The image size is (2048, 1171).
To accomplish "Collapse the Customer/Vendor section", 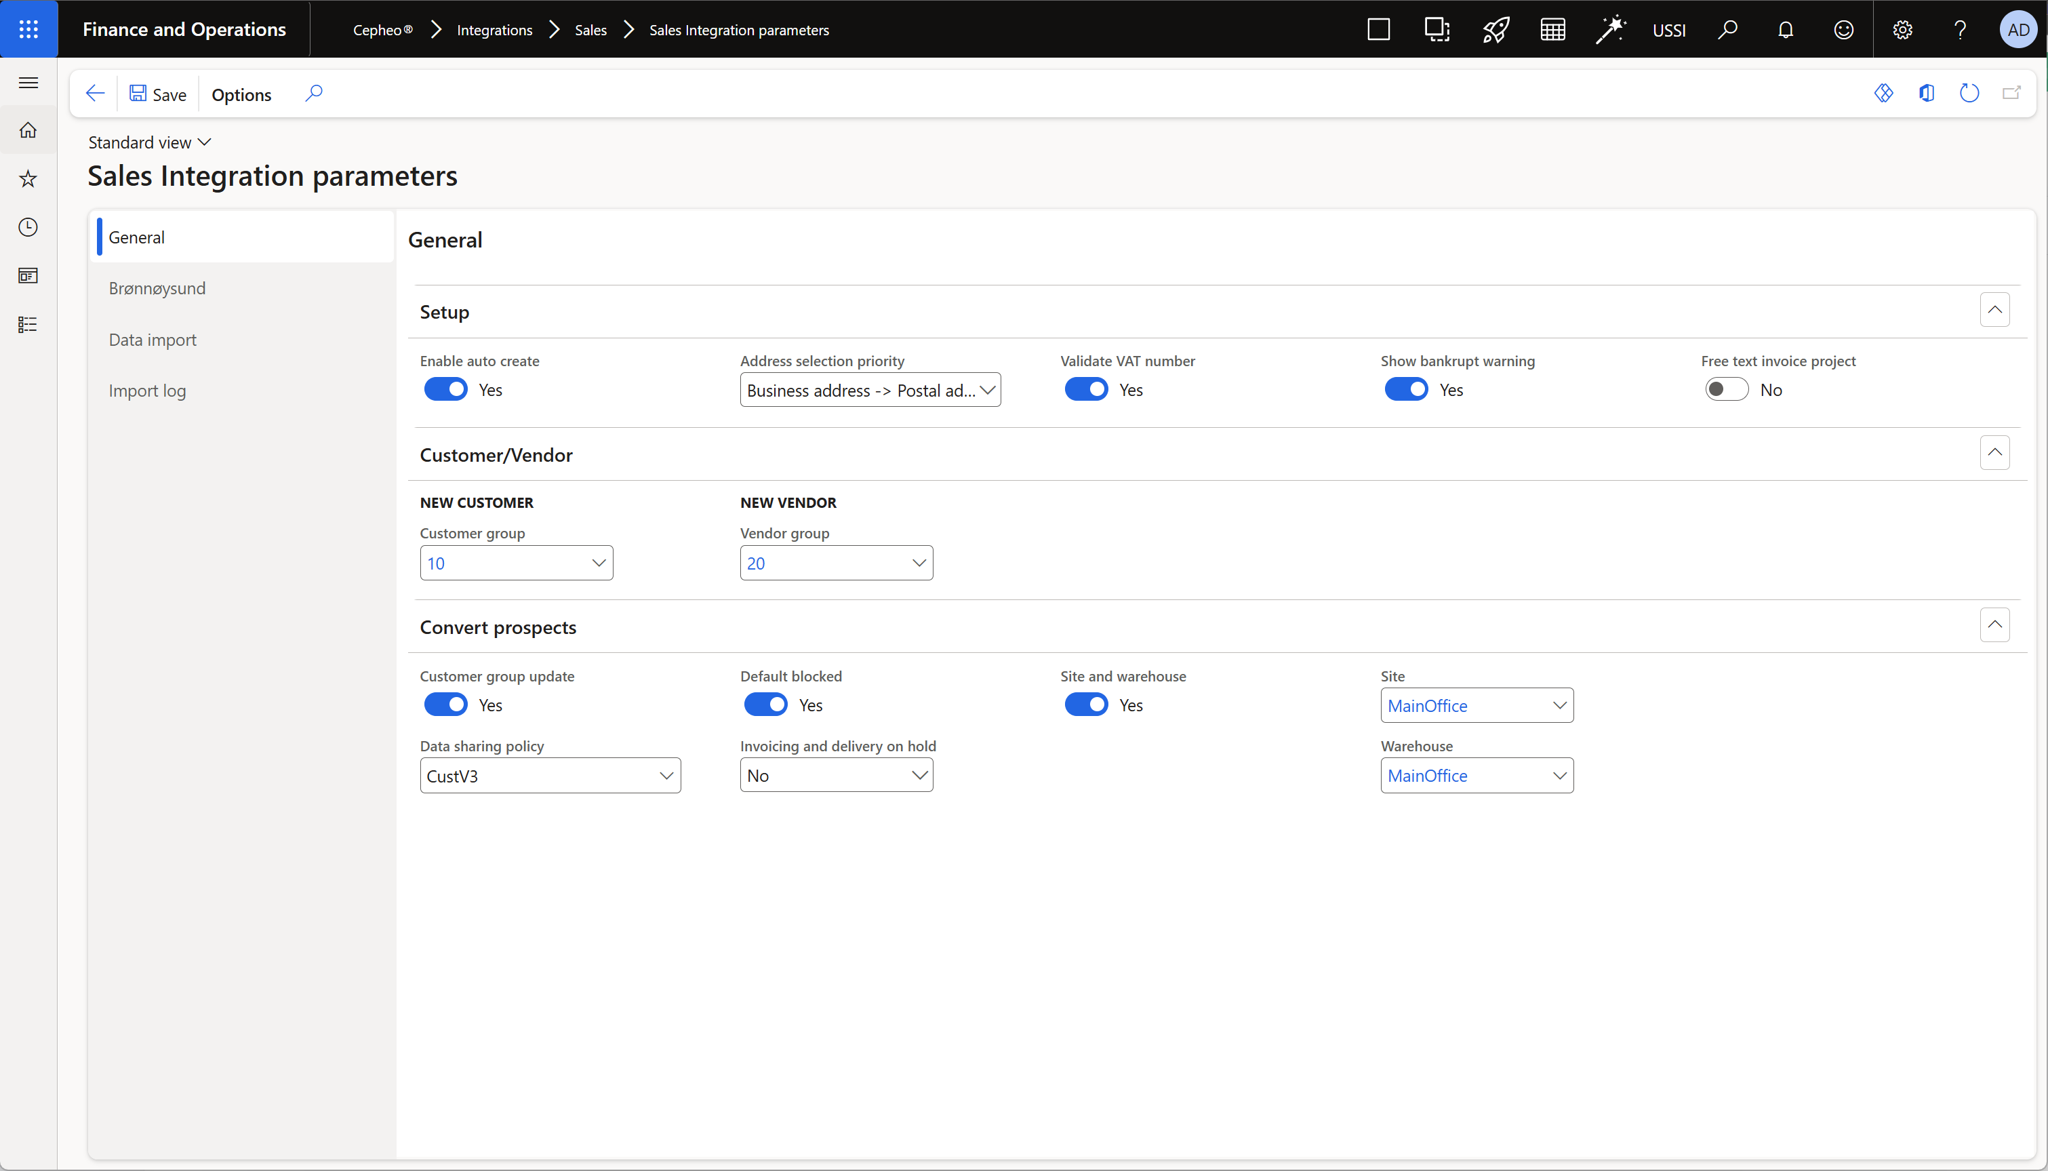I will 1994,453.
